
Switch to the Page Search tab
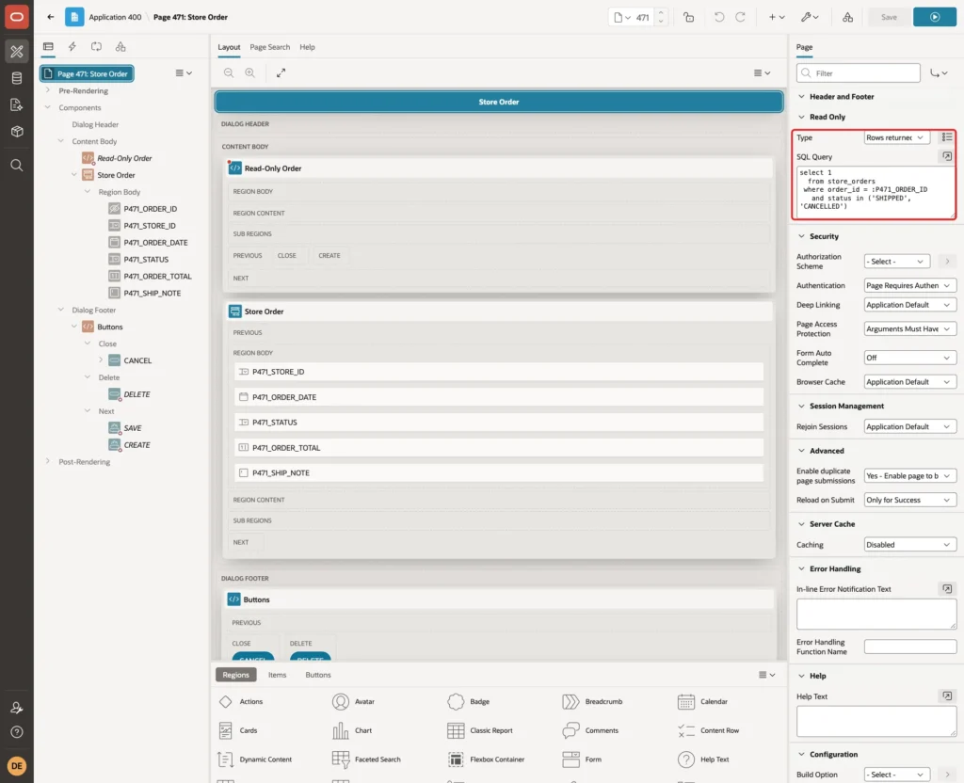tap(269, 47)
